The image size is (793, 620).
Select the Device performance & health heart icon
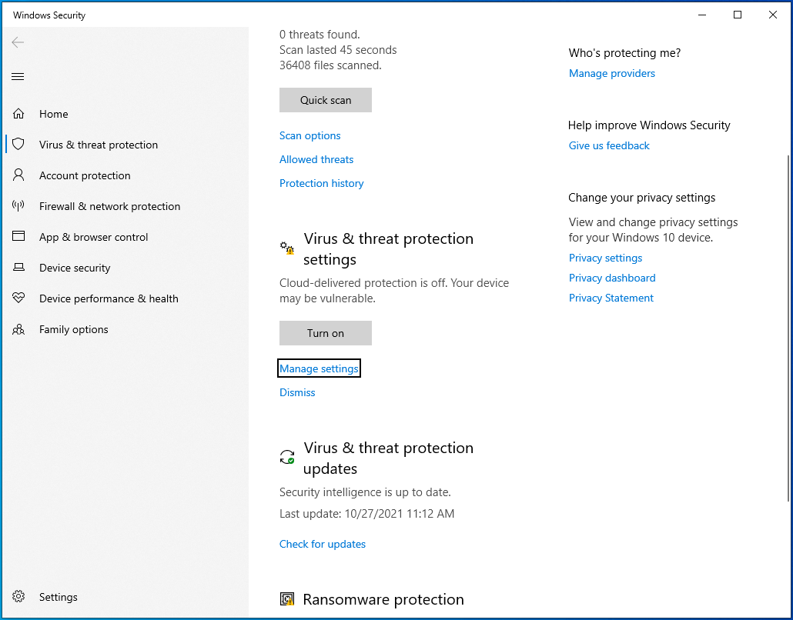pyautogui.click(x=18, y=298)
